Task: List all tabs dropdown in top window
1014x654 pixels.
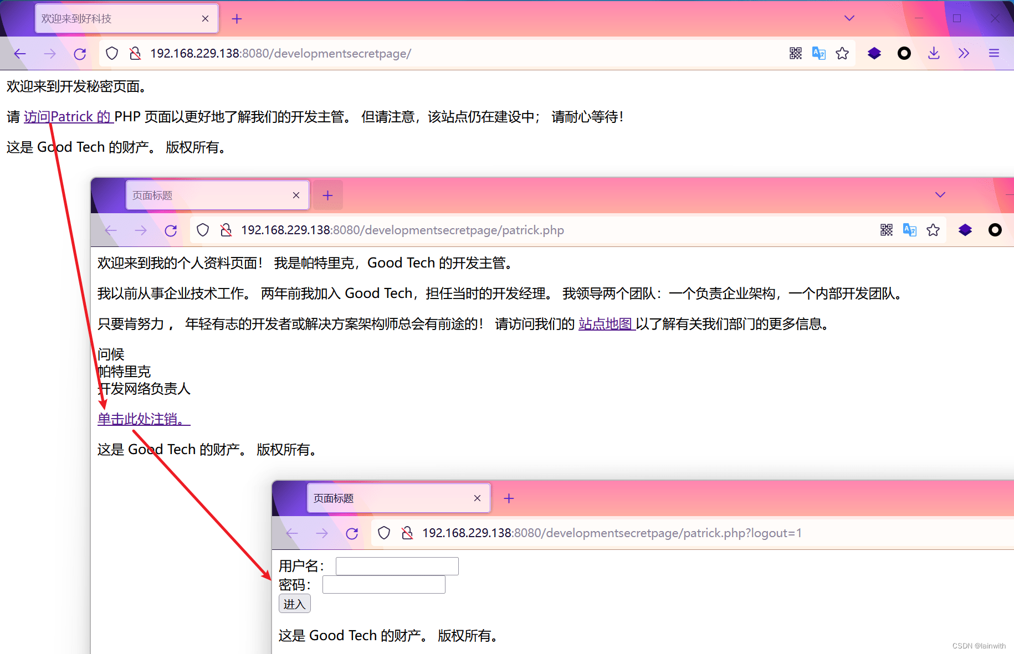Action: tap(849, 18)
